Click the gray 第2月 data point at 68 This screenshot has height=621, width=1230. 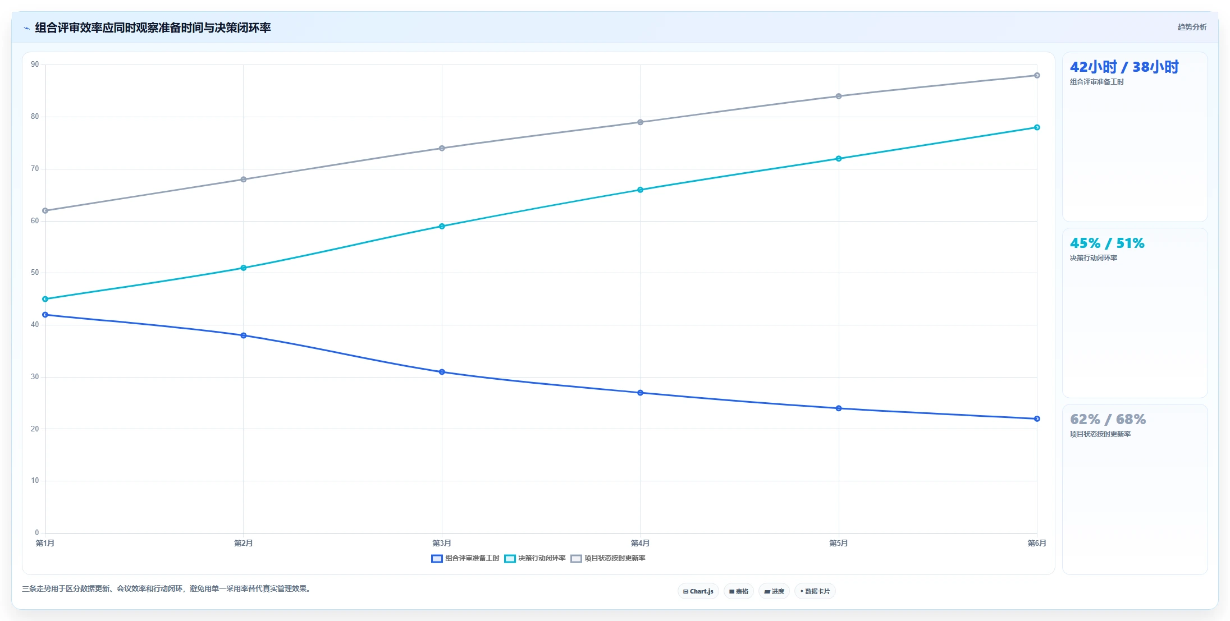[x=244, y=180]
